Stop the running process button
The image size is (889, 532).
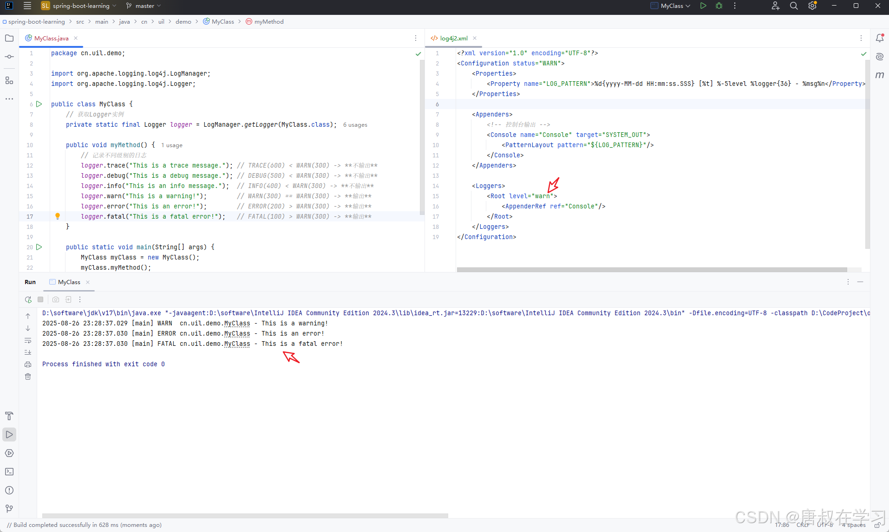click(x=40, y=299)
